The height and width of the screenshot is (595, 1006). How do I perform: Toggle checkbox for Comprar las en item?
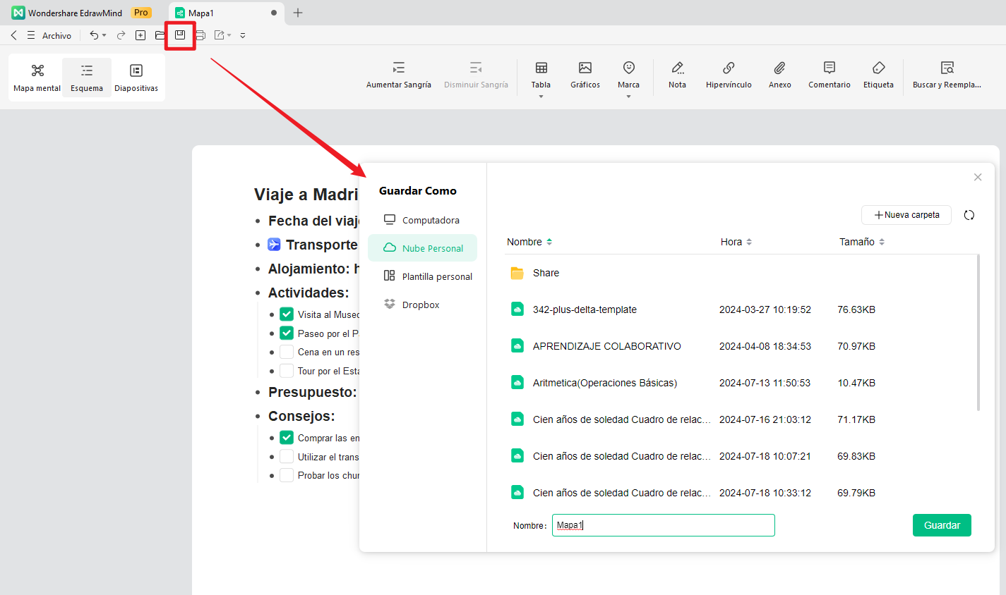point(287,438)
